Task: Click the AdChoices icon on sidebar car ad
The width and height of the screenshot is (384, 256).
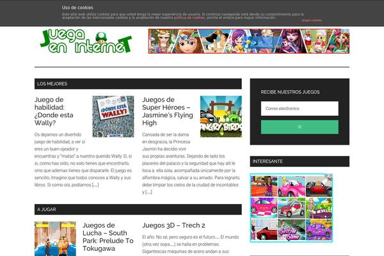Action: 328,175
